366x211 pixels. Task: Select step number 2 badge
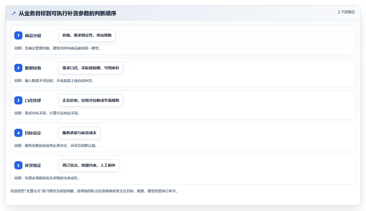pyautogui.click(x=18, y=68)
